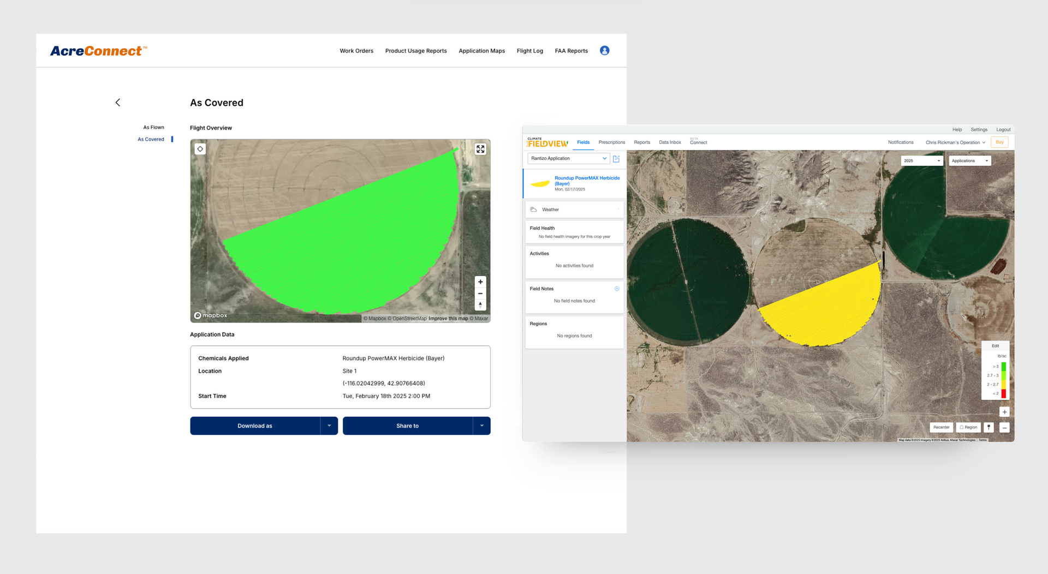Click the new application icon beside Rantizo Application selector
This screenshot has height=574, width=1048.
pyautogui.click(x=616, y=159)
